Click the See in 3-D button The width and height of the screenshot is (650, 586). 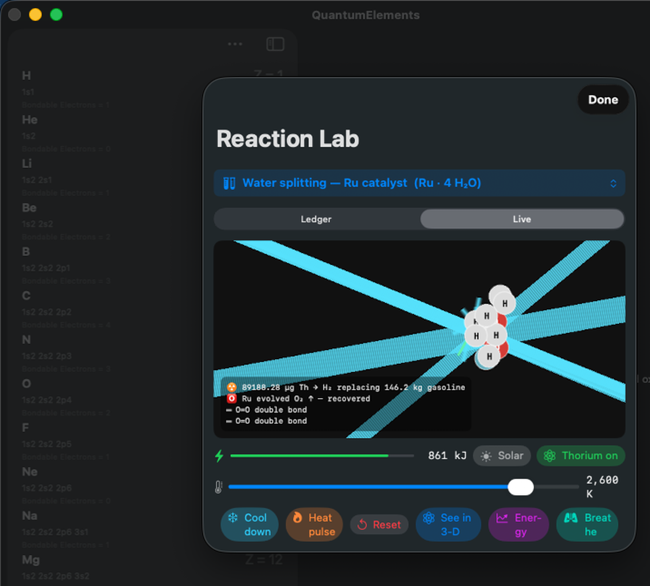tap(448, 525)
